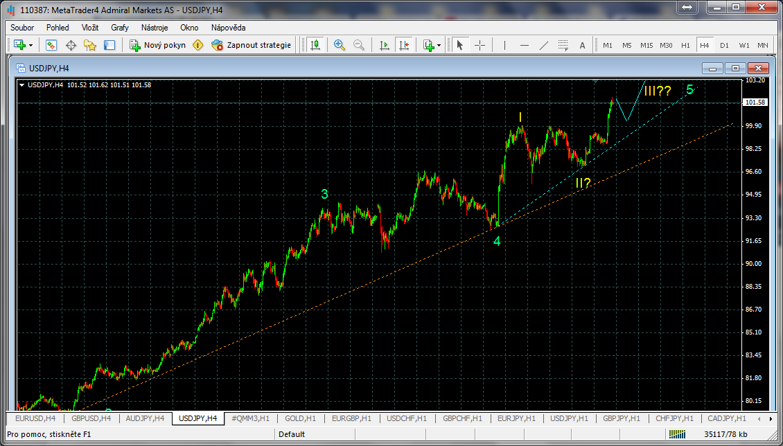Click the green wave 3 label

coord(324,194)
